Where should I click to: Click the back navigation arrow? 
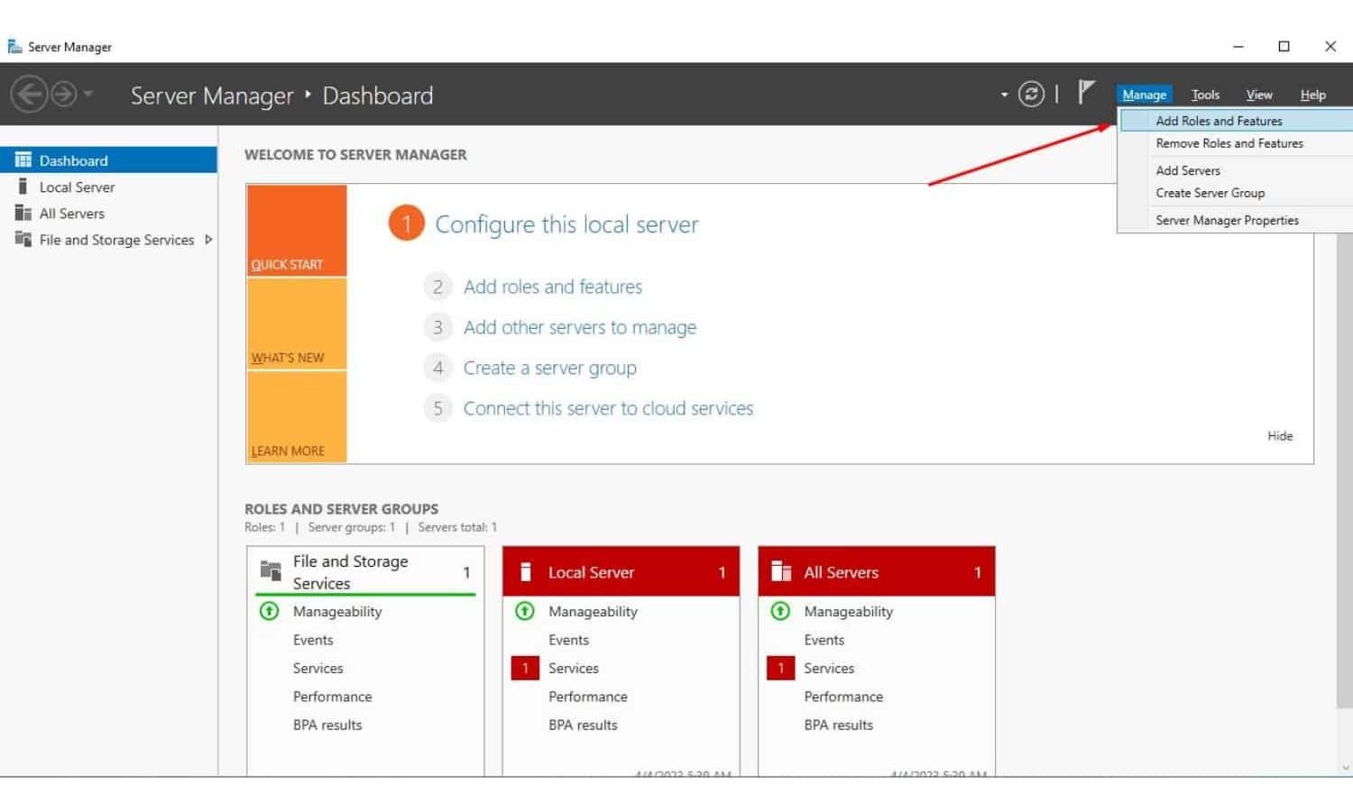(29, 94)
